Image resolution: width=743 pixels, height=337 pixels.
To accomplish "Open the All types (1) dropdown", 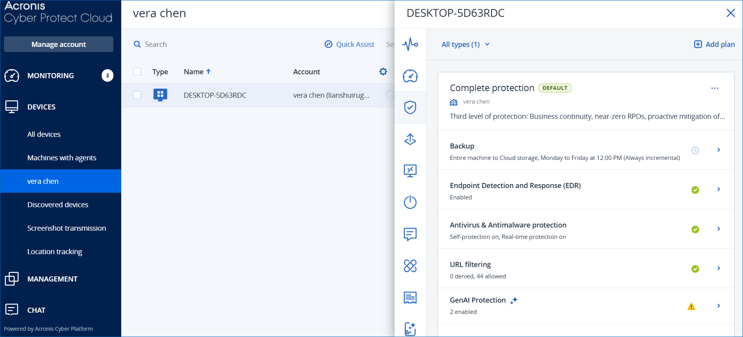I will [x=465, y=44].
